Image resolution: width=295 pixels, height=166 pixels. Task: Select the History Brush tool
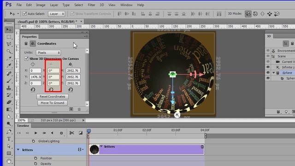pyautogui.click(x=9, y=95)
